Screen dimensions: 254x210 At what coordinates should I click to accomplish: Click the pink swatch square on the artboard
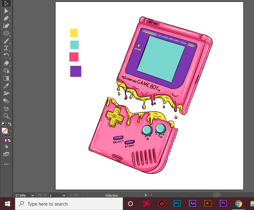click(x=74, y=57)
